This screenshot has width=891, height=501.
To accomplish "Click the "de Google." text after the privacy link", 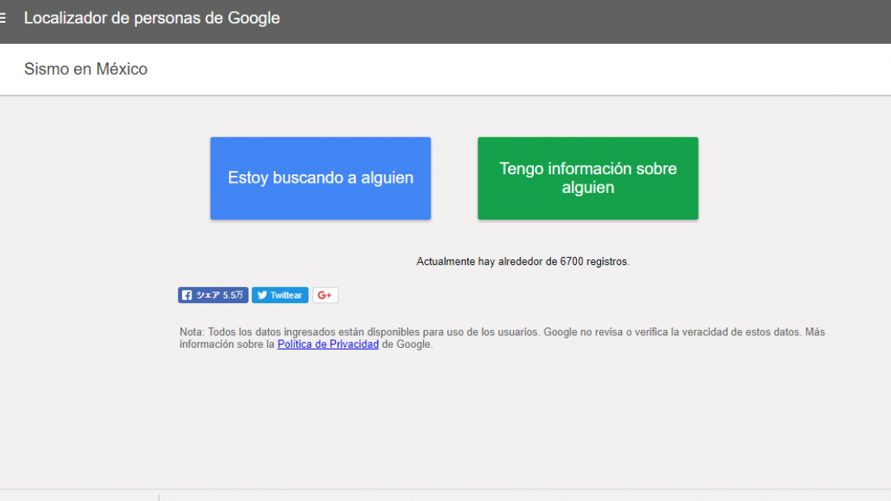I will (x=406, y=344).
